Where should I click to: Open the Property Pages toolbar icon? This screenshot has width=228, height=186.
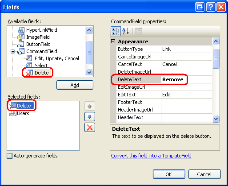(139, 31)
